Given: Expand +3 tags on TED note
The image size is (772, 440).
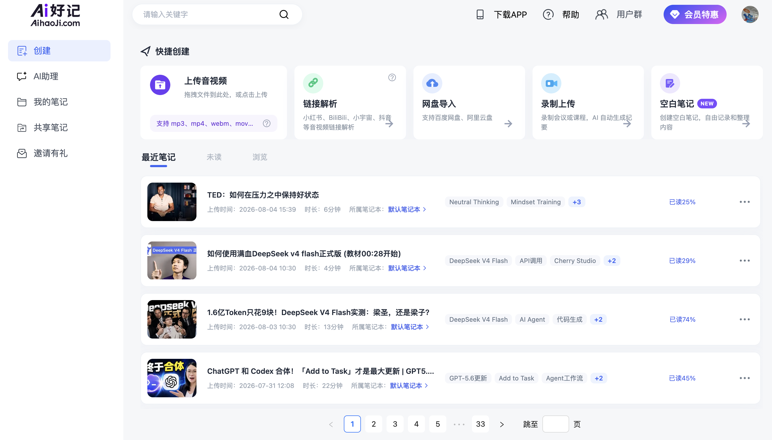Looking at the screenshot, I should (x=577, y=202).
